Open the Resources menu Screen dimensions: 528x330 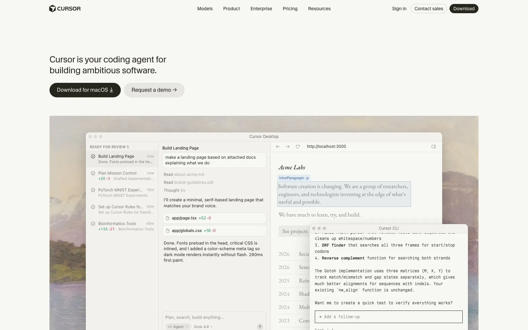[319, 9]
